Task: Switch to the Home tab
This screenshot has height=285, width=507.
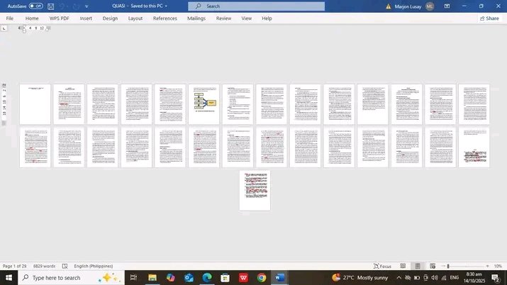Action: tap(32, 18)
